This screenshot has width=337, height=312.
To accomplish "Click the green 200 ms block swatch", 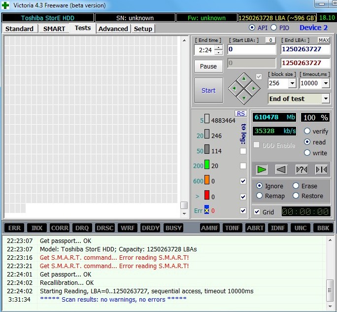I will (x=207, y=166).
